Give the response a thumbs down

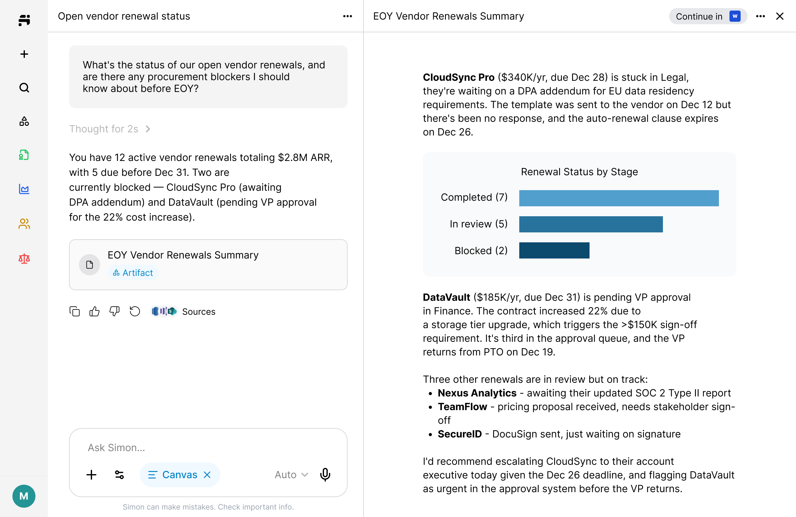tap(114, 311)
